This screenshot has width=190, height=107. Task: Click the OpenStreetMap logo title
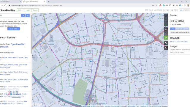coord(8,10)
